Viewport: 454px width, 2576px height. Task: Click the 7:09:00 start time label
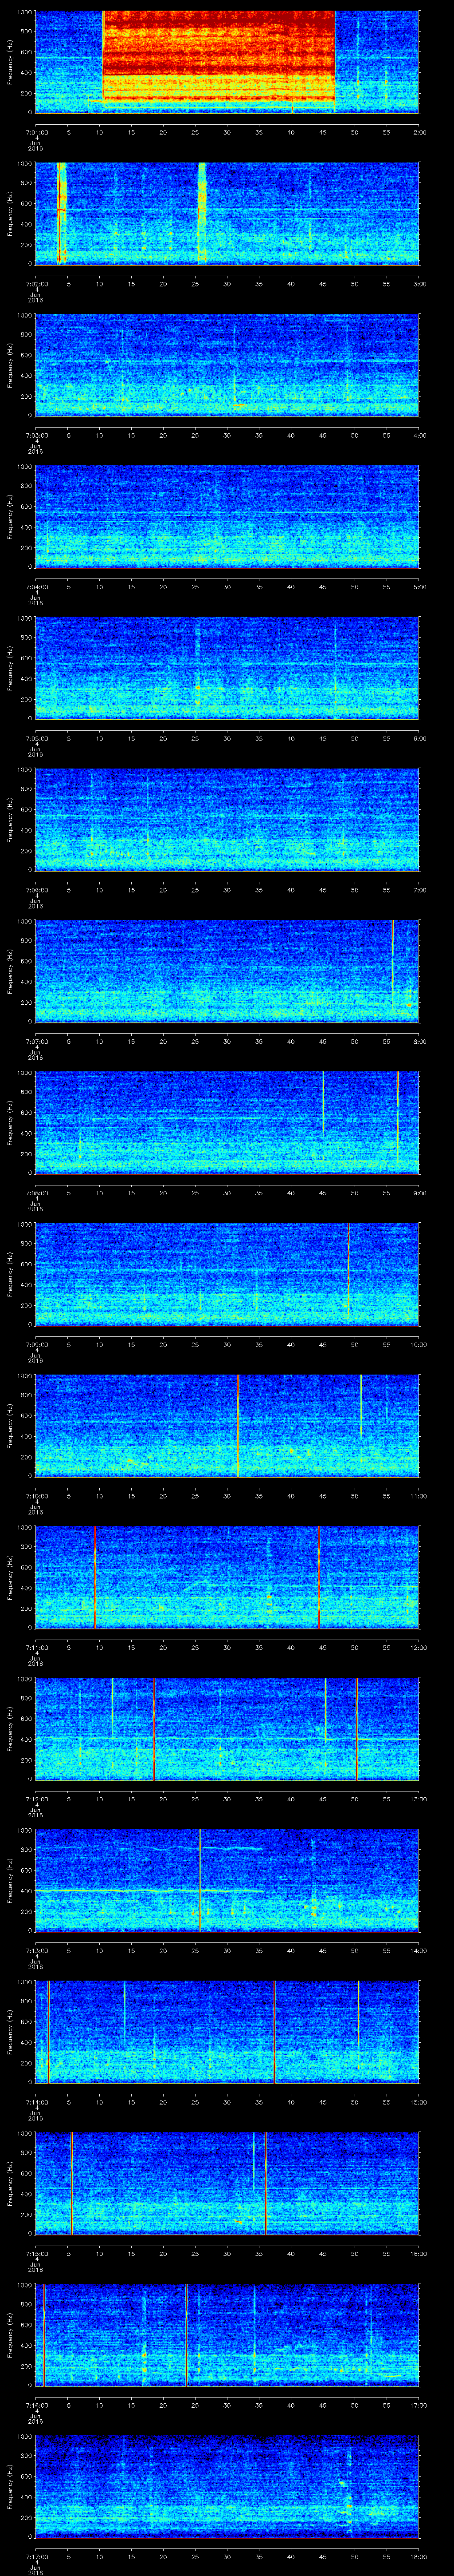[36, 1345]
